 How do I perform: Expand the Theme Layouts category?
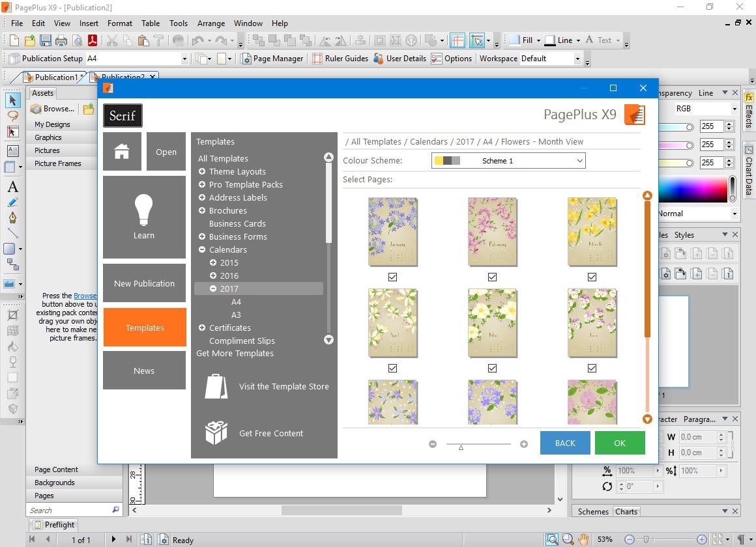pos(202,171)
